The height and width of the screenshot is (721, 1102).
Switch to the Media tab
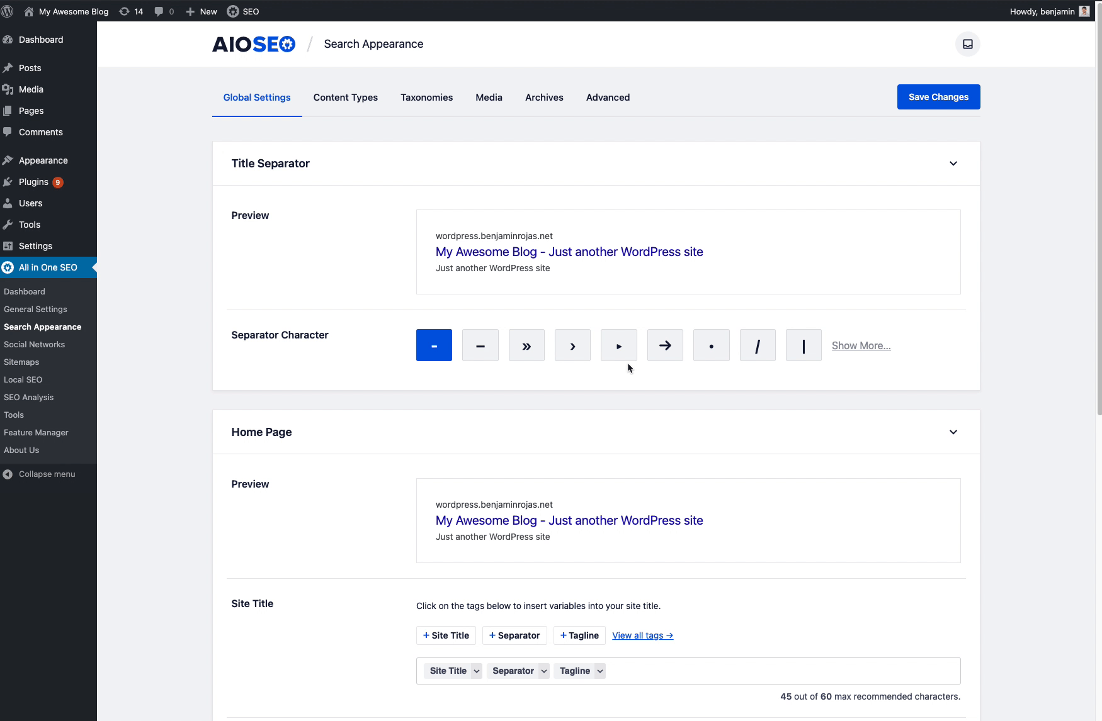489,98
